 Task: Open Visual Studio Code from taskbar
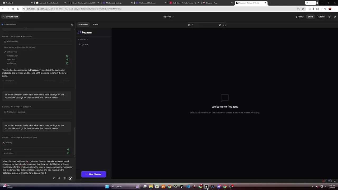click(188, 187)
